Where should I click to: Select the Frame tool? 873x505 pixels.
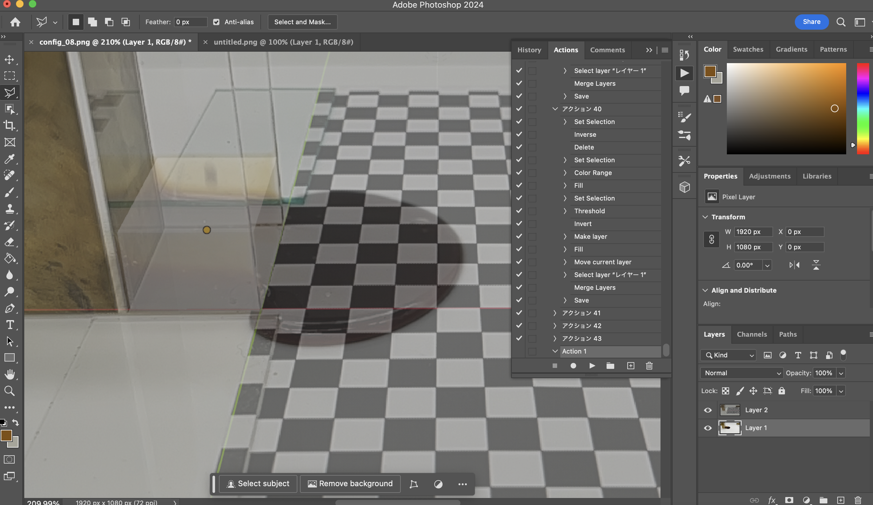[9, 142]
